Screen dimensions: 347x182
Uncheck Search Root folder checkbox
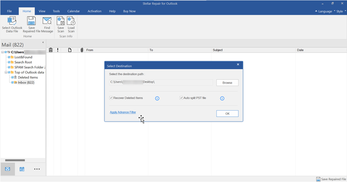(x=9, y=62)
